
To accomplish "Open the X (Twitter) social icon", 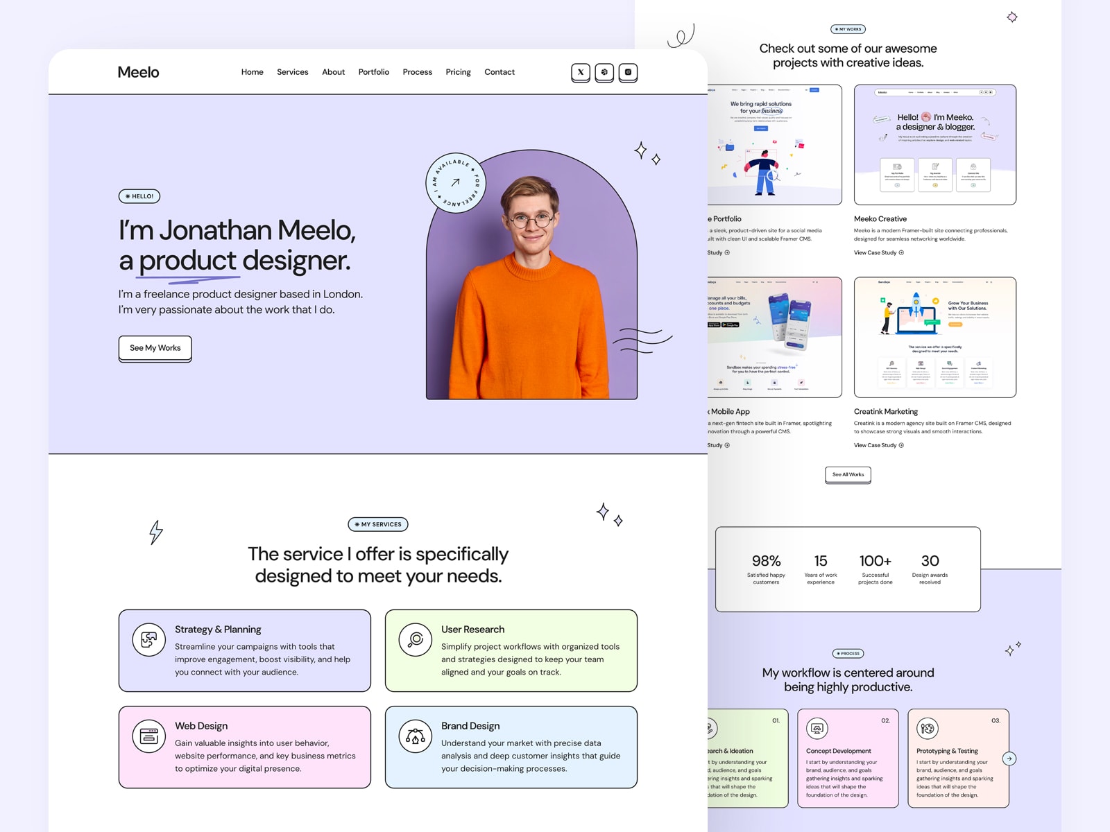I will point(581,72).
